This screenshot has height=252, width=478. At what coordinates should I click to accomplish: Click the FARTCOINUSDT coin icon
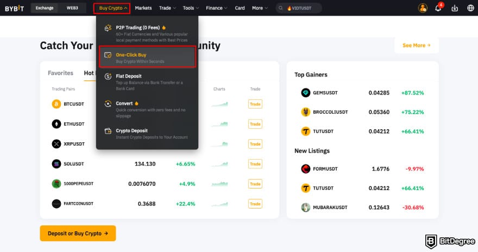click(56, 204)
